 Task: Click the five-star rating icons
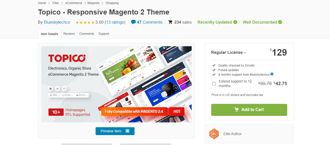click(x=85, y=22)
